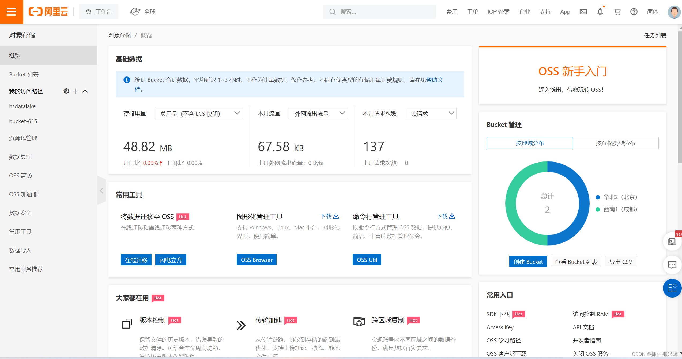
Task: Click the 版本控制 icon
Action: tap(127, 323)
